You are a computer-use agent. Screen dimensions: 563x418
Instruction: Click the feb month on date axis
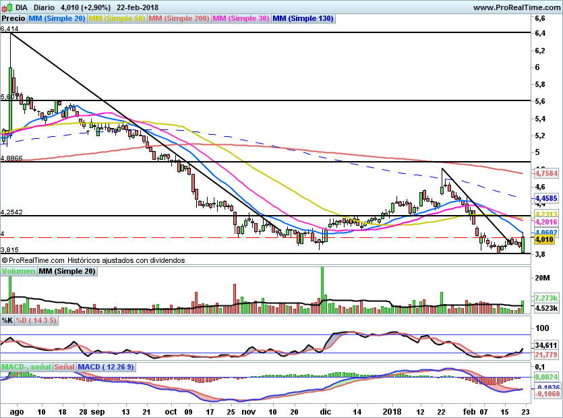point(469,412)
